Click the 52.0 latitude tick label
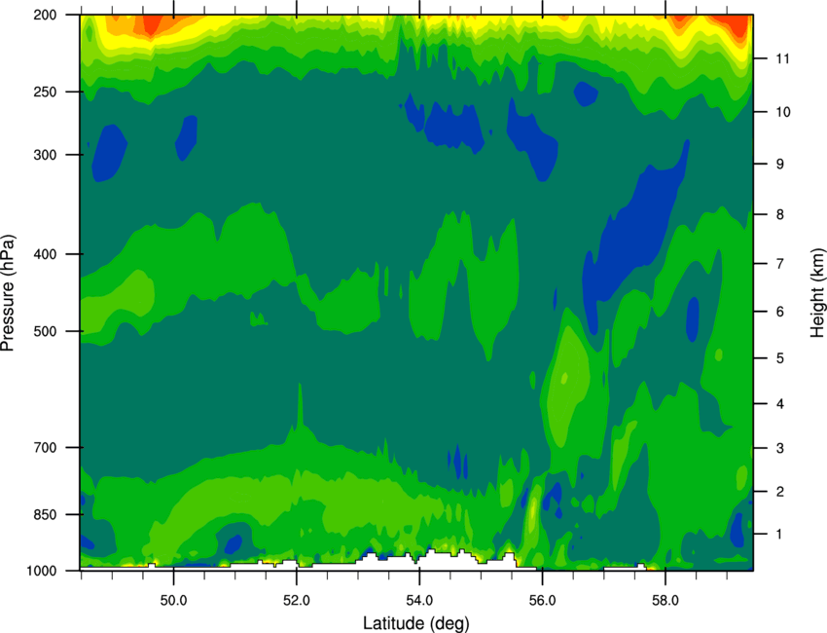The image size is (827, 633). (x=297, y=601)
